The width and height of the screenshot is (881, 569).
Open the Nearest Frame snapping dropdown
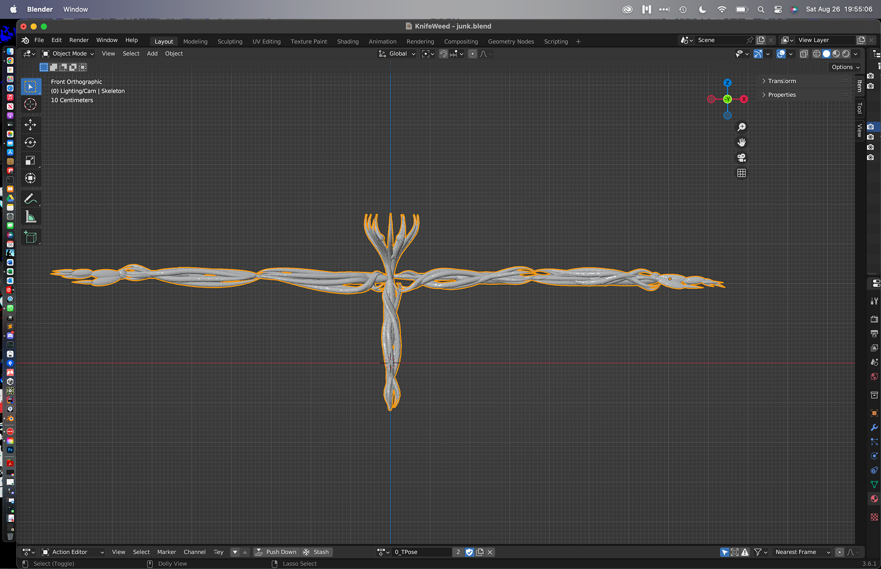[x=802, y=552]
